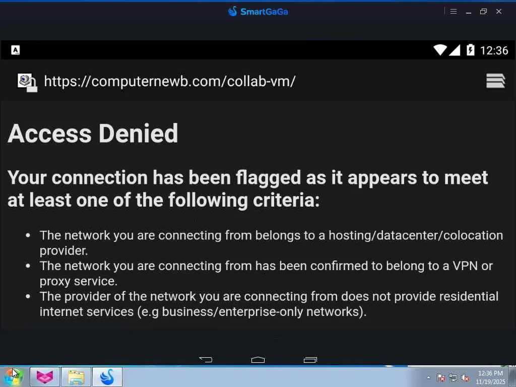Click the site security lock favicon
The height and width of the screenshot is (387, 516).
[x=27, y=82]
